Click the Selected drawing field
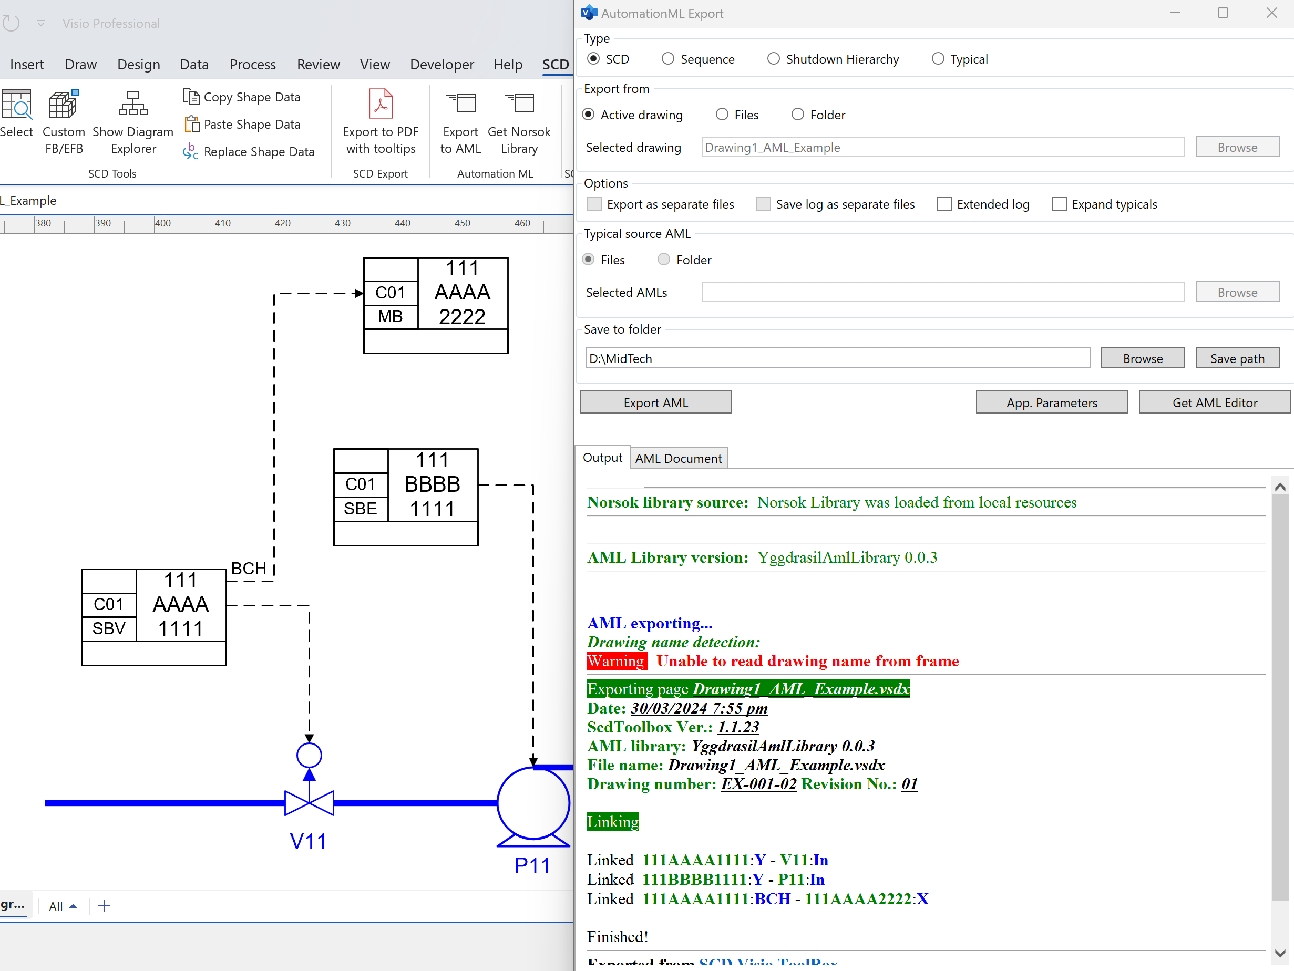Image resolution: width=1294 pixels, height=971 pixels. pos(943,148)
